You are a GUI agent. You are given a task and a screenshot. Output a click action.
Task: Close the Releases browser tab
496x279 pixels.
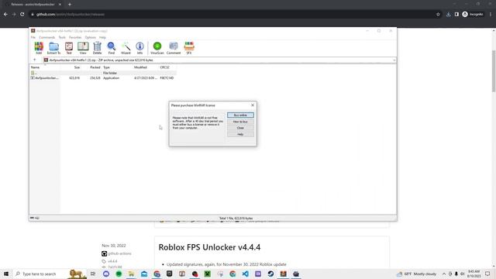point(60,5)
